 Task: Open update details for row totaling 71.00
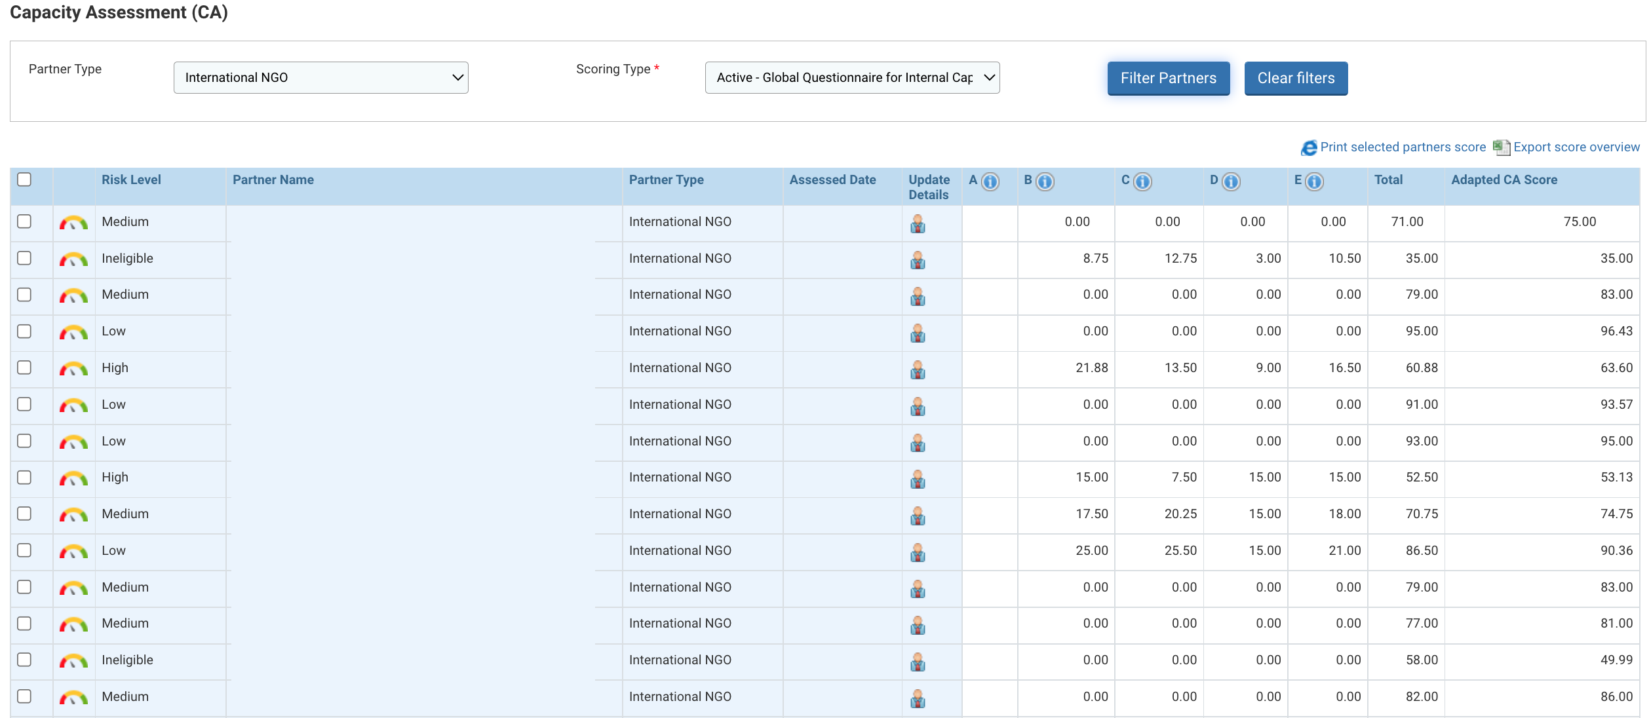click(x=918, y=224)
